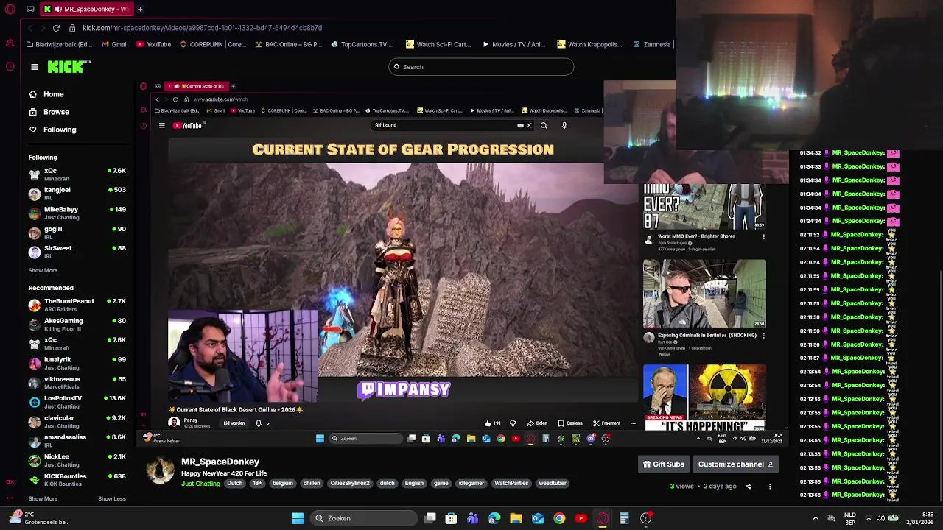The width and height of the screenshot is (943, 530).
Task: Open the kangjoel channel in Following list
Action: pyautogui.click(x=77, y=194)
